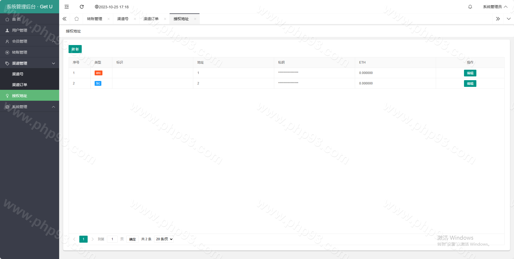Open the notification bell icon
The width and height of the screenshot is (514, 259).
click(470, 7)
